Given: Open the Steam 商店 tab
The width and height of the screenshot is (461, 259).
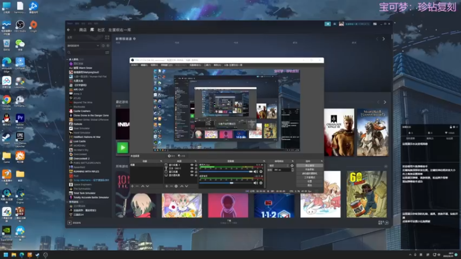Looking at the screenshot, I should [83, 30].
